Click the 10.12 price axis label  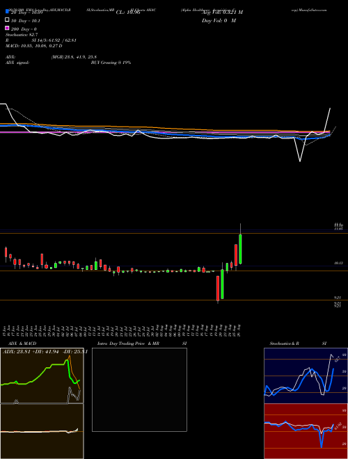[x=339, y=264]
